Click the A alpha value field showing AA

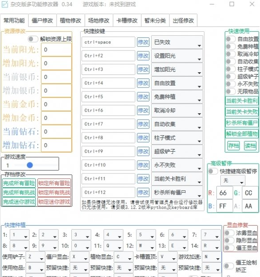pos(250,206)
